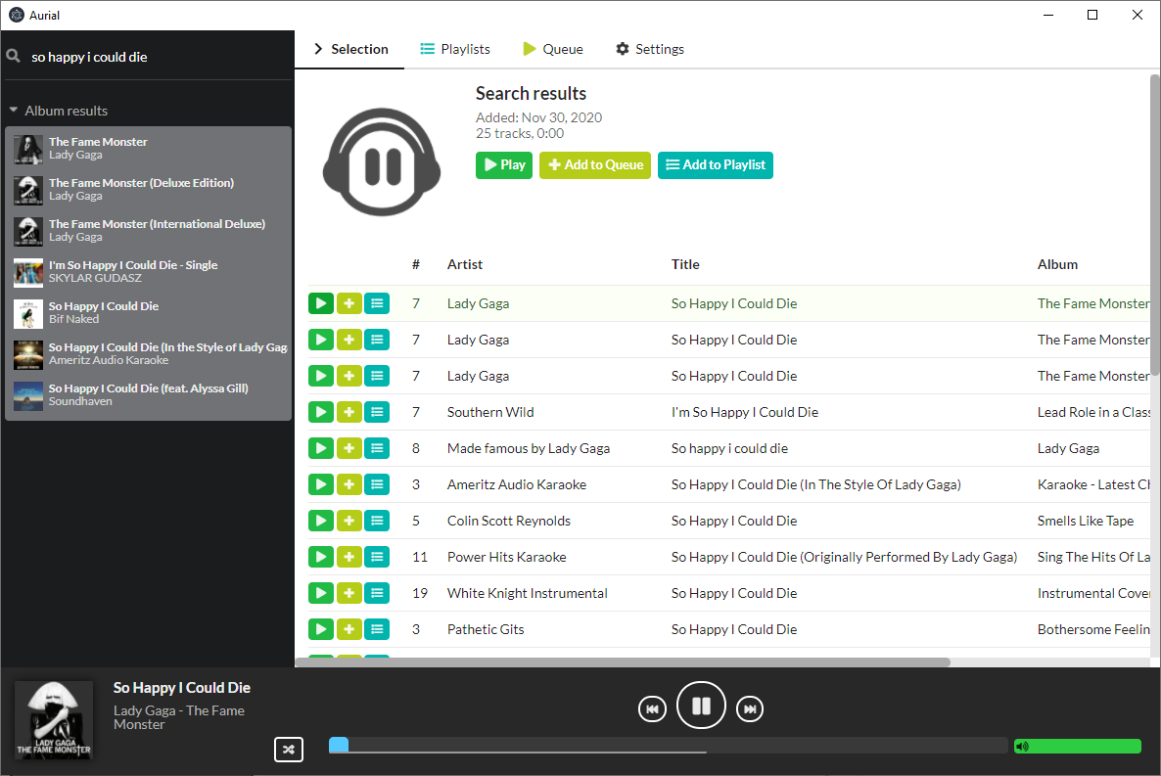Image resolution: width=1161 pixels, height=776 pixels.
Task: Skip to the next track
Action: coord(750,709)
